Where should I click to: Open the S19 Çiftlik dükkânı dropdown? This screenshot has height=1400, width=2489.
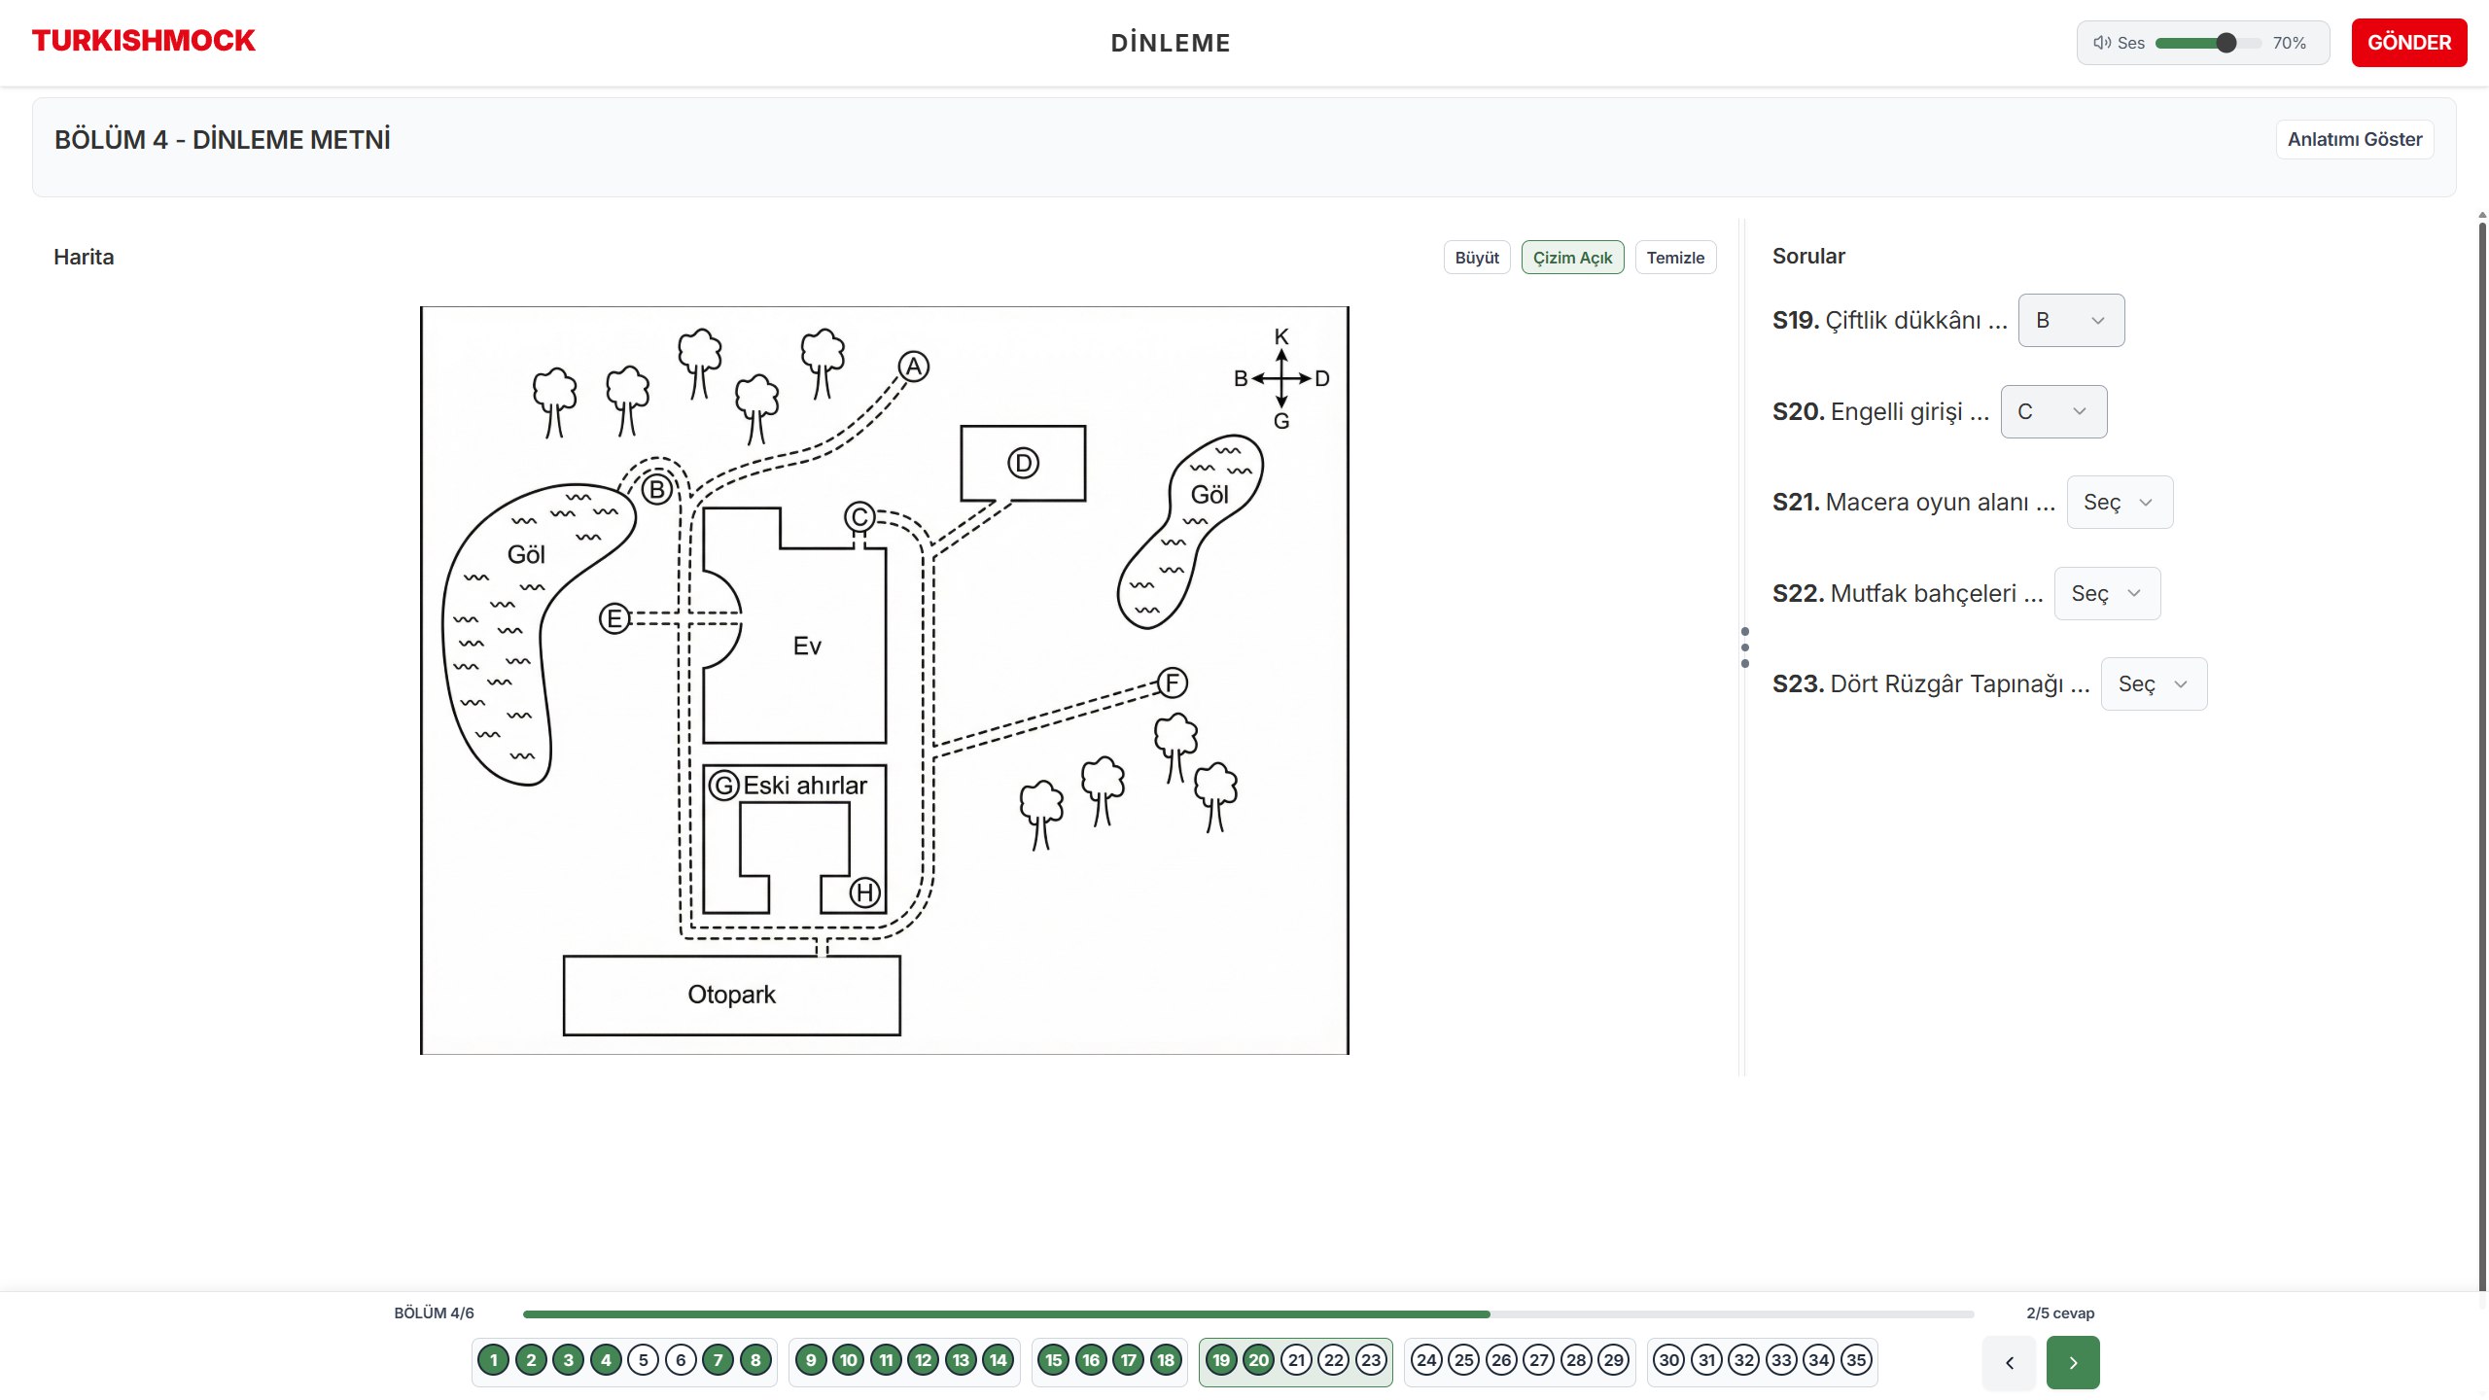pos(2071,320)
